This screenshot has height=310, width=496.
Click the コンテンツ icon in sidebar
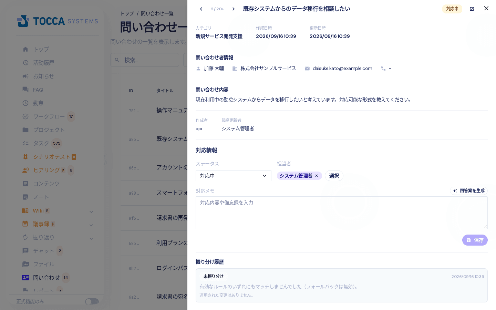[25, 184]
